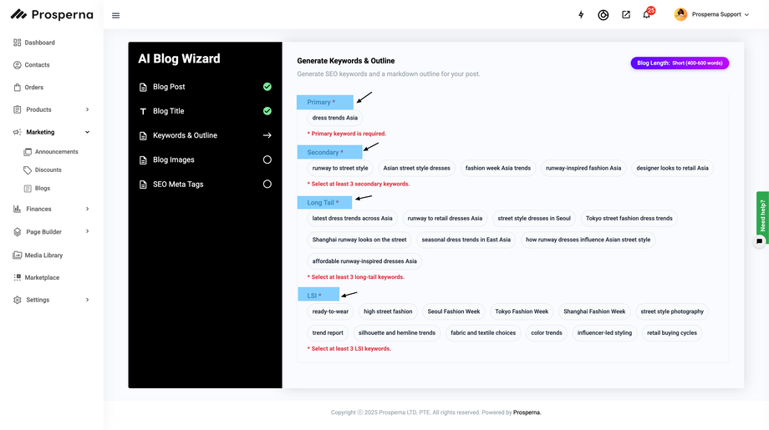Click the Blog Length Short badge
Viewport: 769px width, 430px height.
(680, 63)
